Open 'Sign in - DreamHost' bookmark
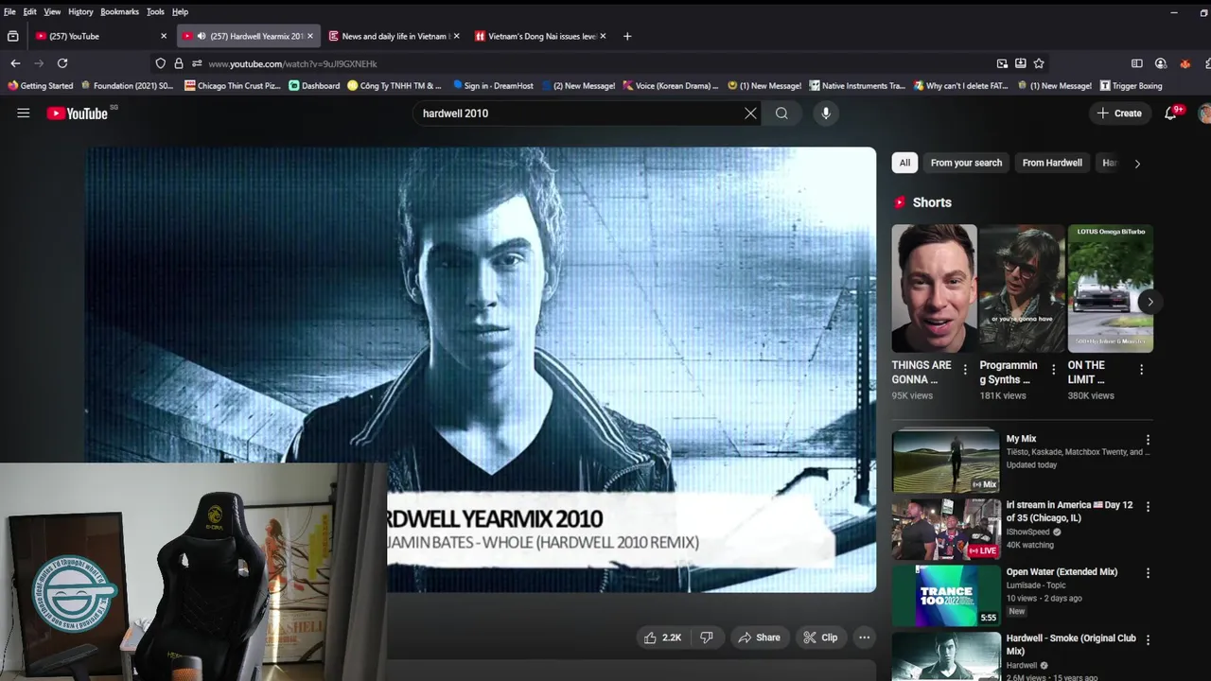The image size is (1211, 681). 493,86
